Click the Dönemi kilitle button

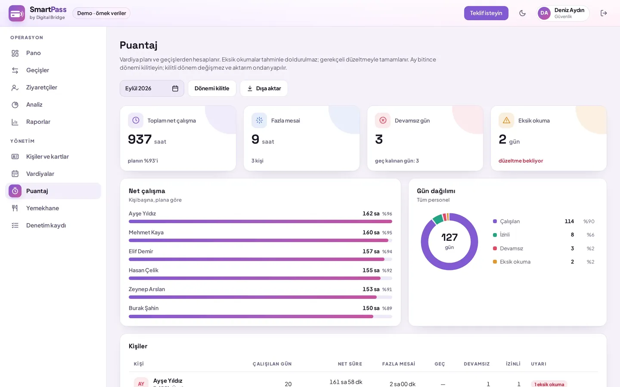pyautogui.click(x=212, y=89)
